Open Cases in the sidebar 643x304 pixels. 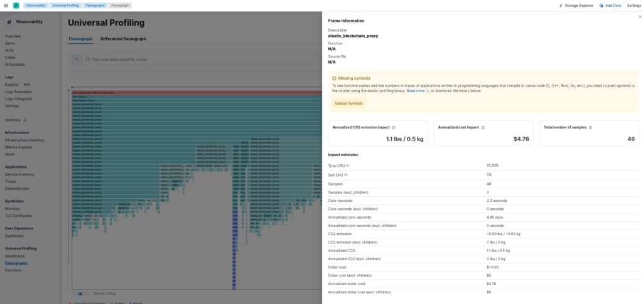coord(10,57)
